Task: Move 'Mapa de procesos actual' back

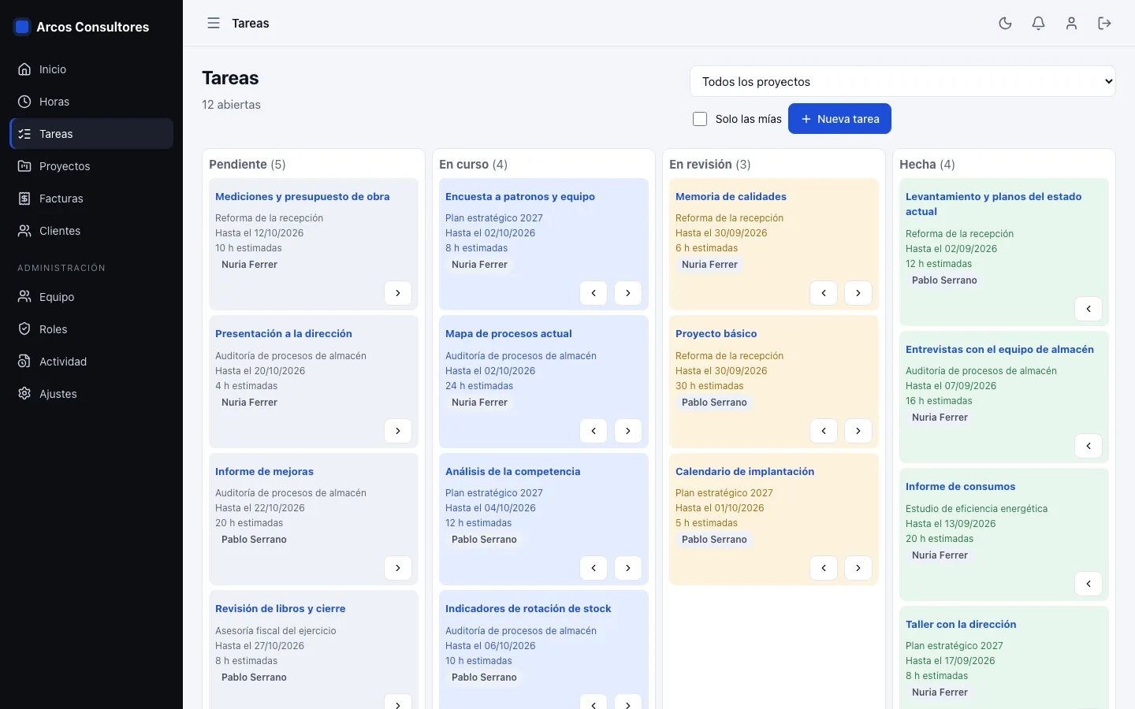Action: pyautogui.click(x=594, y=431)
